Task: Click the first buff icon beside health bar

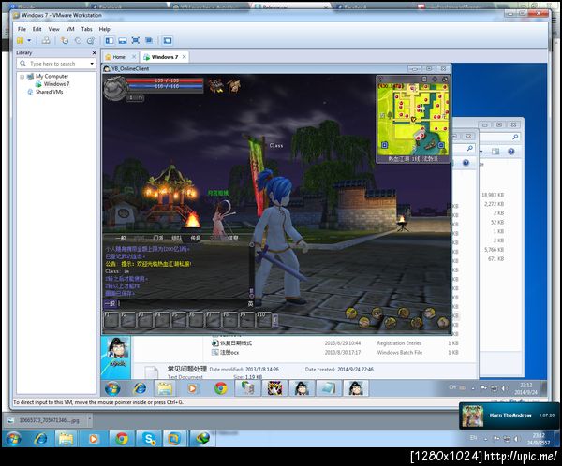Action: click(x=216, y=86)
